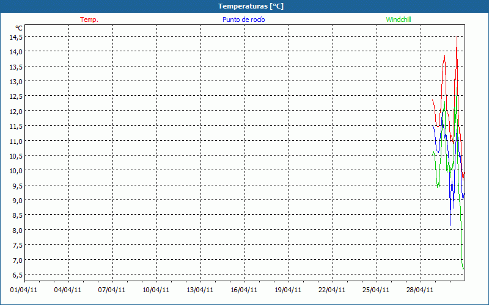Click the 13,5 y-axis value

(16, 67)
